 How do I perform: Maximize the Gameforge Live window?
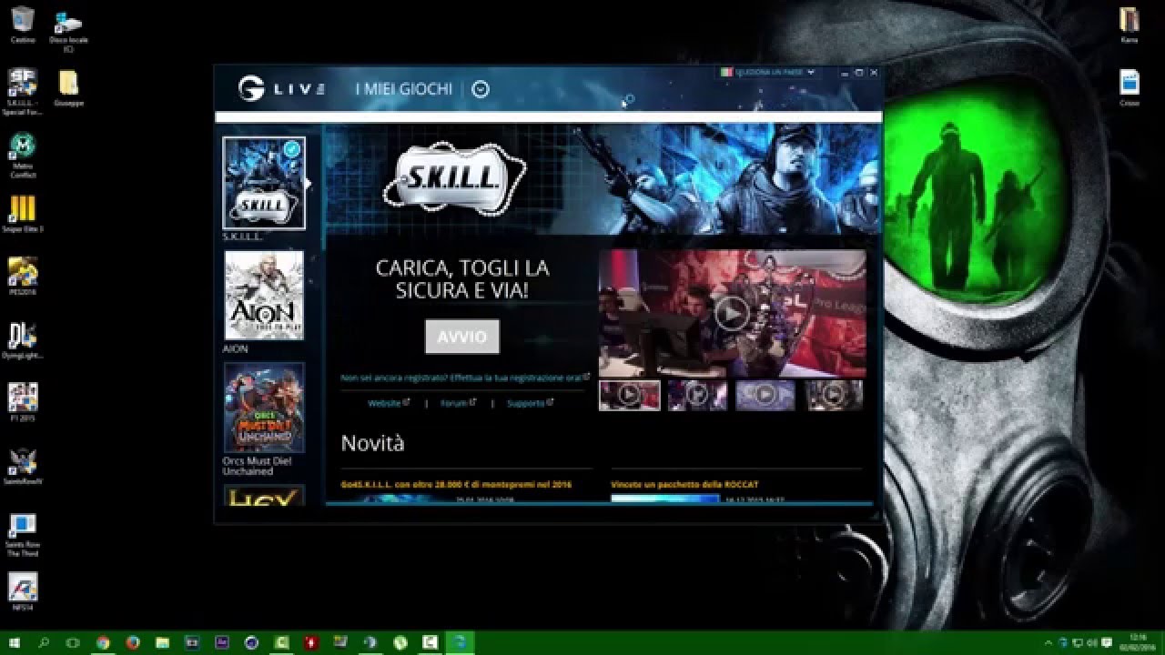tap(858, 72)
